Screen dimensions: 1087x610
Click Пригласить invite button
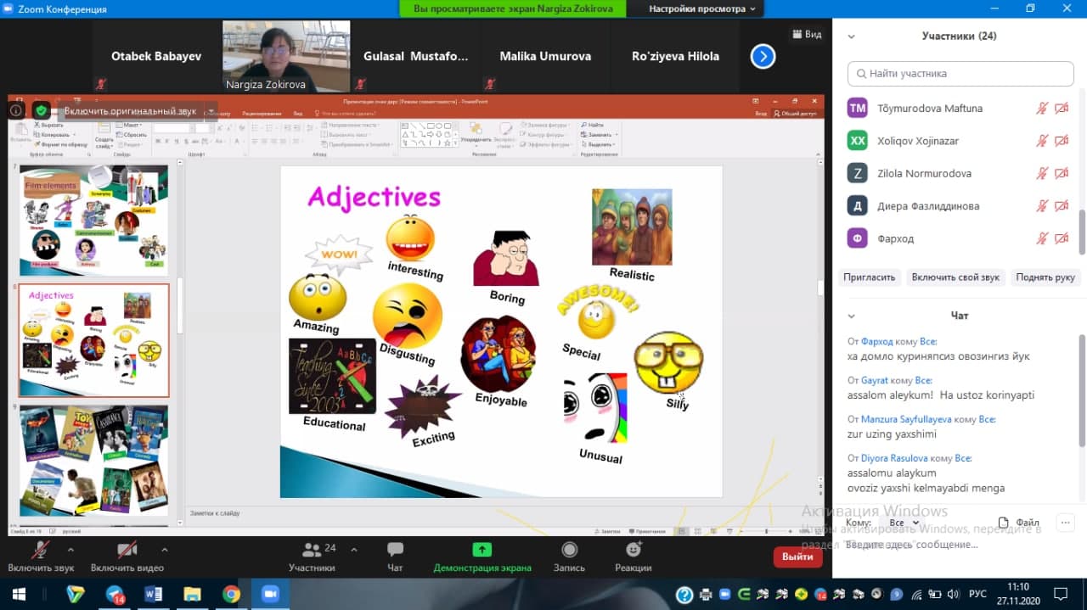(x=869, y=277)
